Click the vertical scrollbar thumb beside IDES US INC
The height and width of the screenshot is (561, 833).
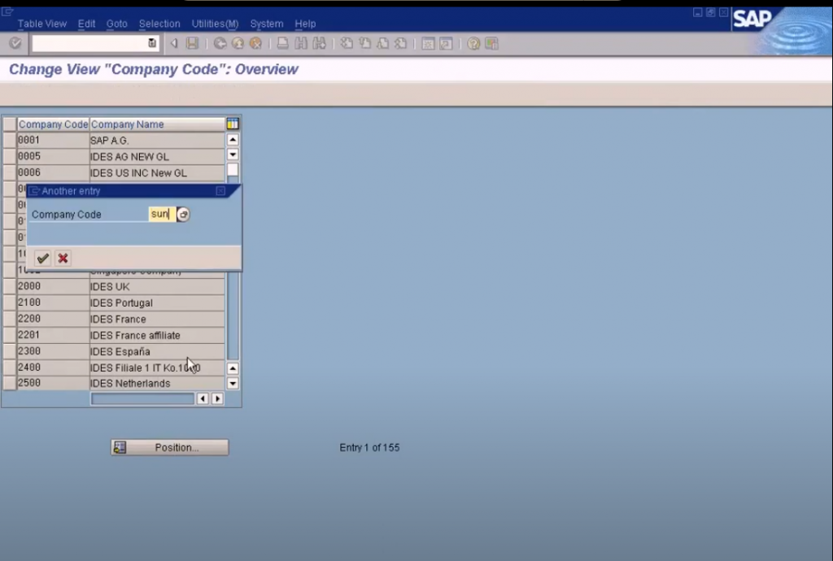pos(233,171)
